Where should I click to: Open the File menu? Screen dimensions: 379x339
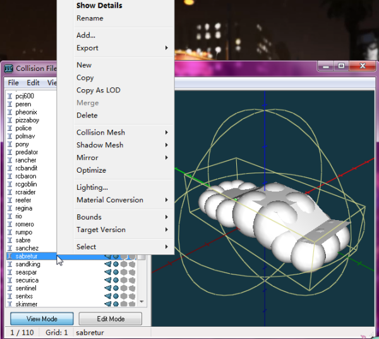coord(13,83)
